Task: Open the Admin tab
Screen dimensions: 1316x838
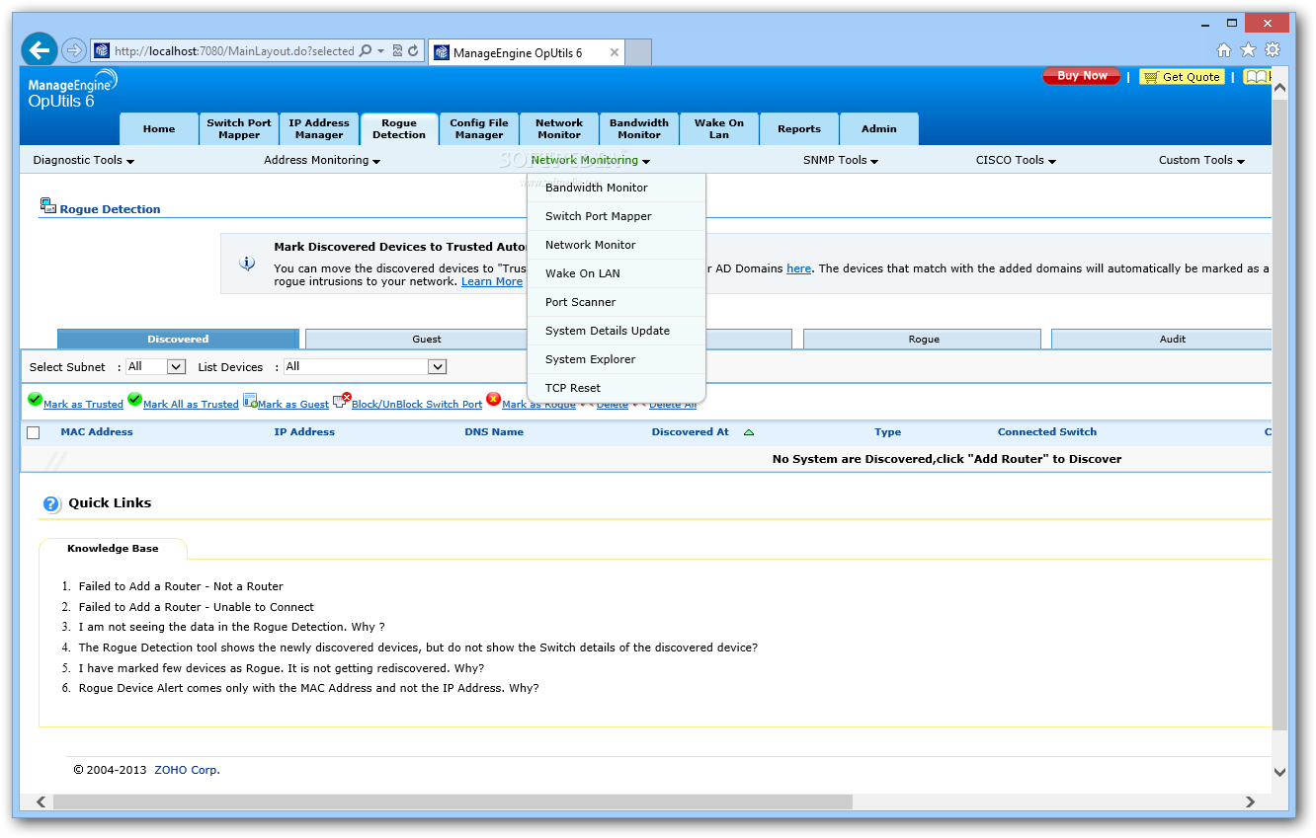Action: (x=879, y=129)
